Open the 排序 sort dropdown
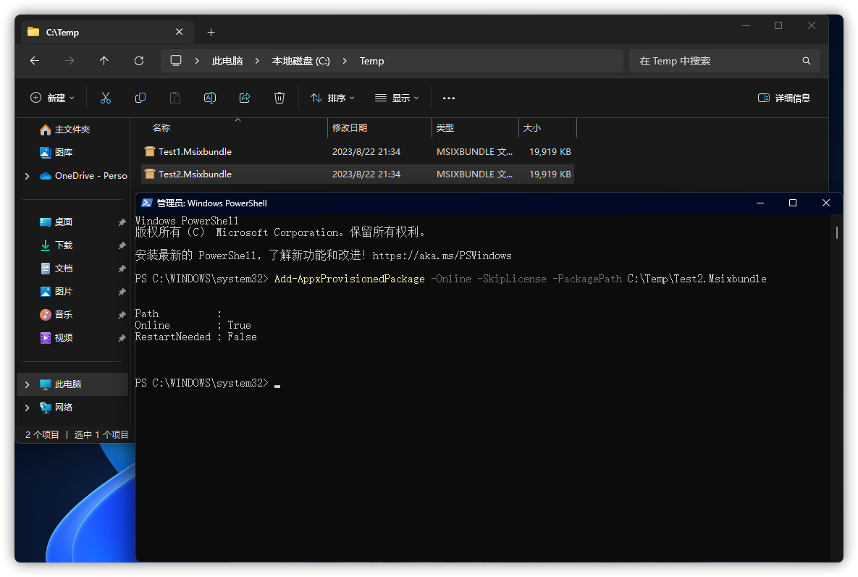858x577 pixels. click(x=332, y=98)
